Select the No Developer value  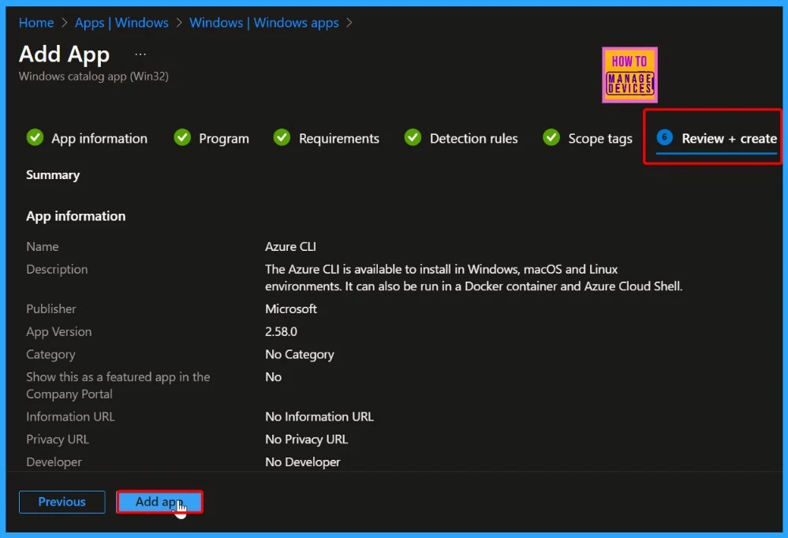(303, 462)
